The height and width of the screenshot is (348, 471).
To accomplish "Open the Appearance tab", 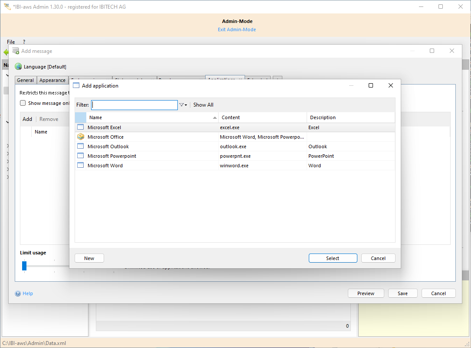I will point(52,80).
